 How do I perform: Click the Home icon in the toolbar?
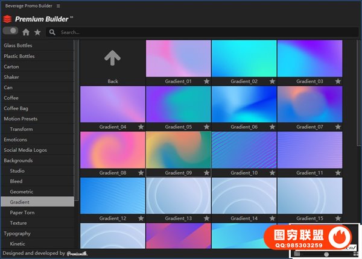(26, 32)
